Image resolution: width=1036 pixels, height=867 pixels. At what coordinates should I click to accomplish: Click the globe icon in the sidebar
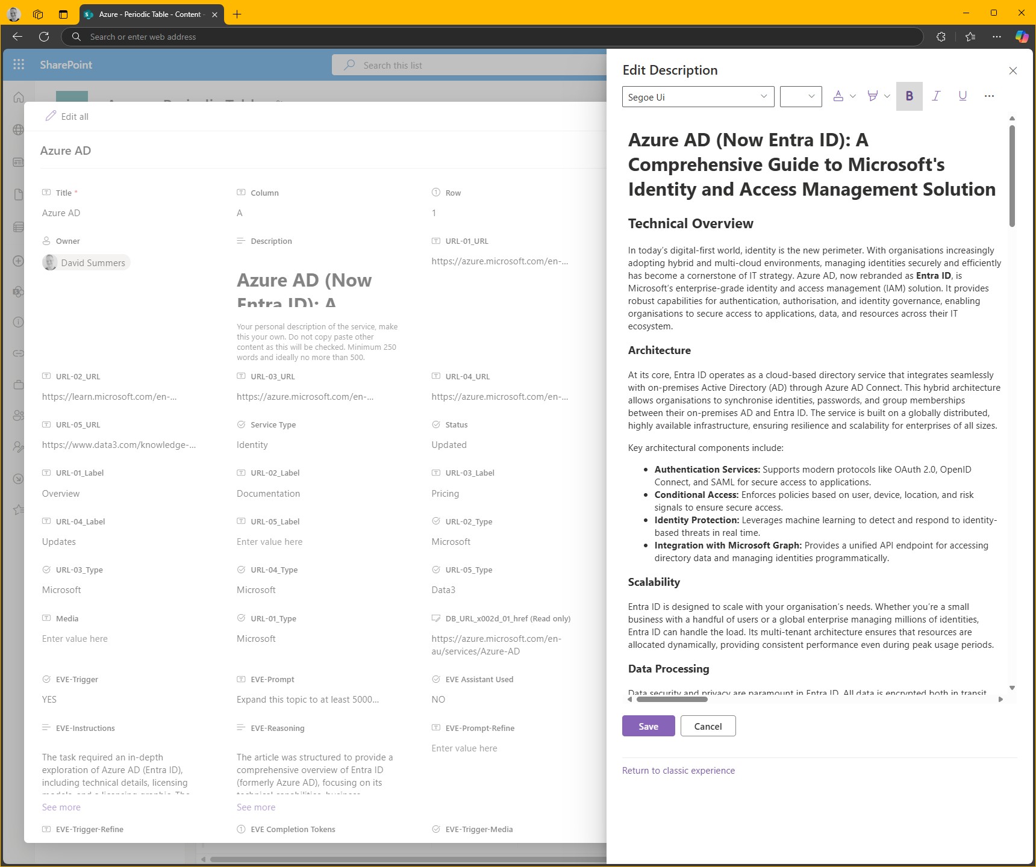(18, 129)
